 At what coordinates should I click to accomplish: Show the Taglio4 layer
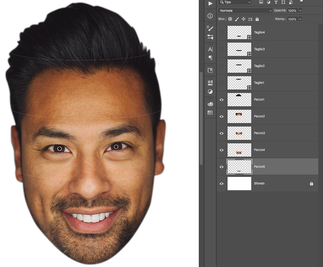[x=221, y=32]
